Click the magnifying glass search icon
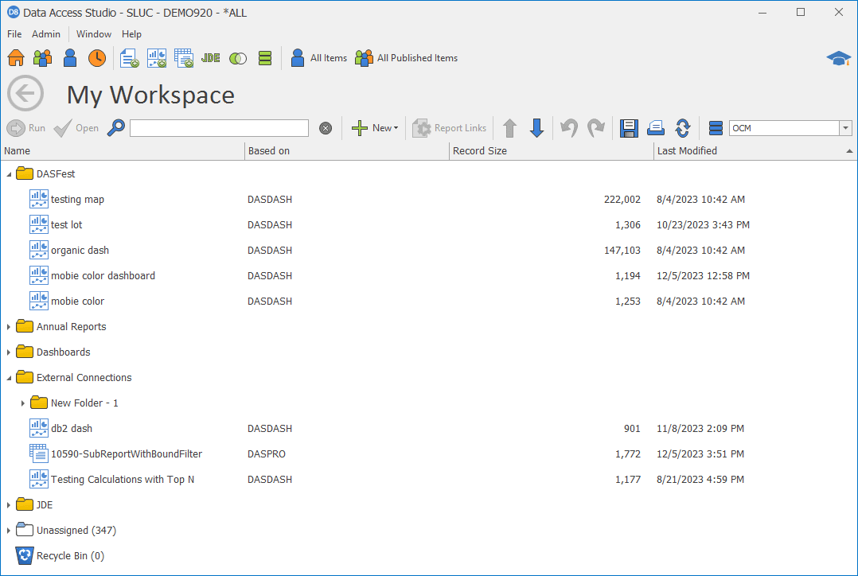 [116, 128]
